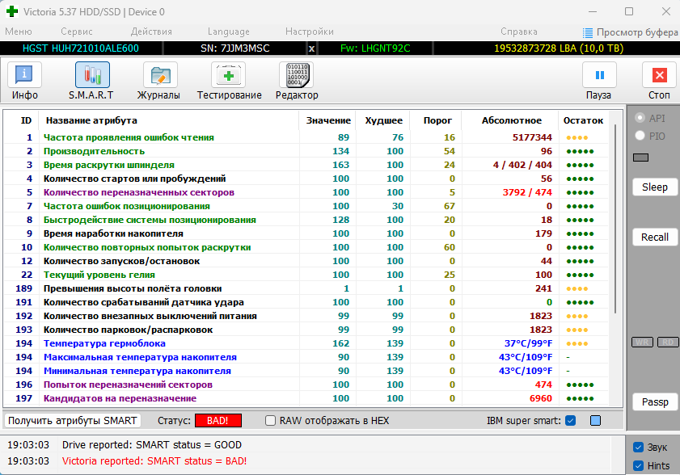Click the Fw: LHGNT92C firmware label

(375, 48)
